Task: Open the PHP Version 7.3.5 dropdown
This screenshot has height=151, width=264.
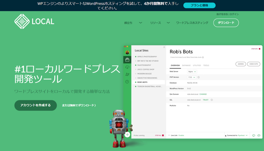Action: [191, 77]
